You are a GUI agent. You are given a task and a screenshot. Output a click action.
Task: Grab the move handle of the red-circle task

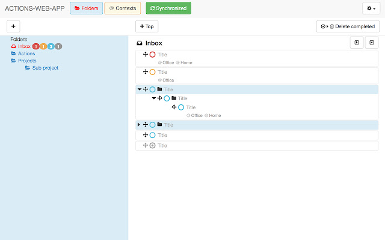(146, 54)
